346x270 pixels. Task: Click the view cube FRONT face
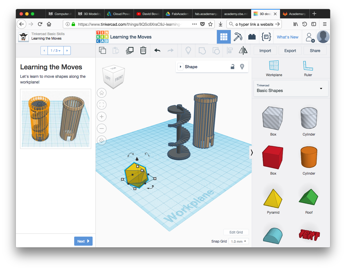119,78
